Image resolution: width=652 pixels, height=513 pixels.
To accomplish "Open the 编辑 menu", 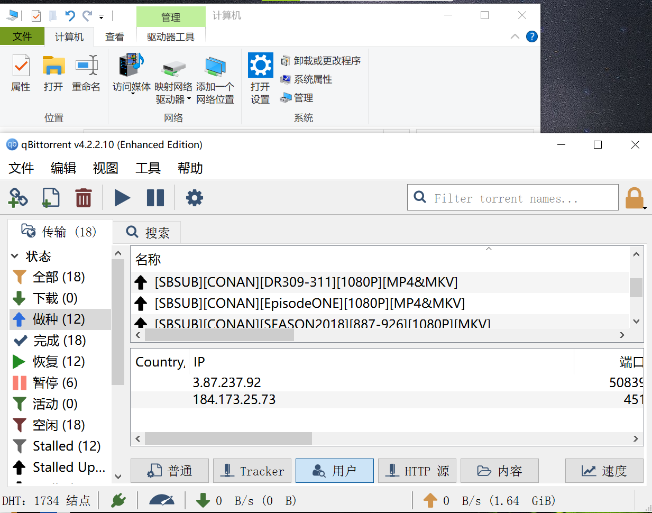I will coord(63,168).
